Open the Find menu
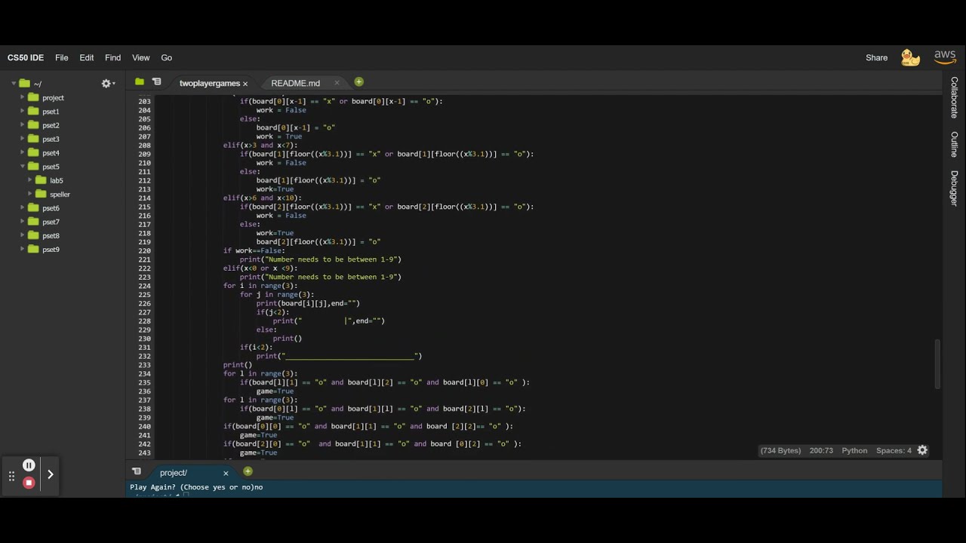Screen dimensions: 966x543 (112, 57)
